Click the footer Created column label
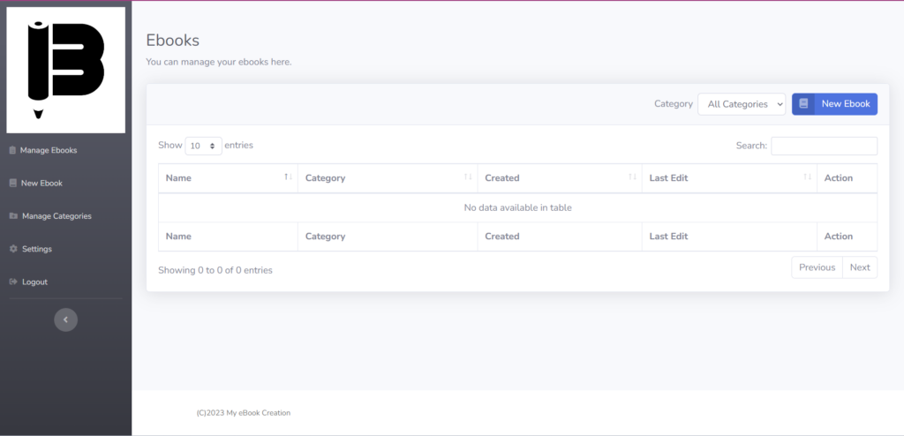 [x=502, y=237]
